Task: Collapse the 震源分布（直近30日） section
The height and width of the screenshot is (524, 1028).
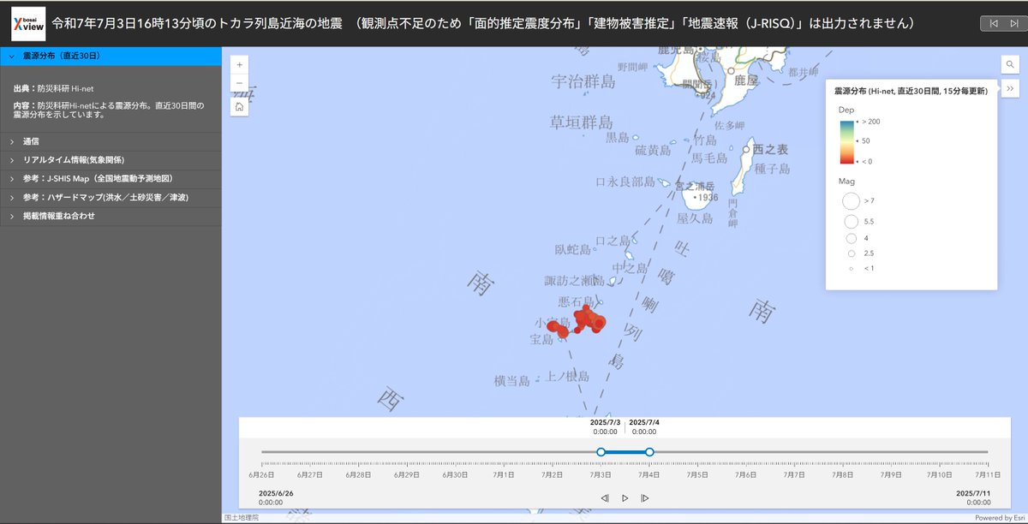Action: (x=111, y=56)
